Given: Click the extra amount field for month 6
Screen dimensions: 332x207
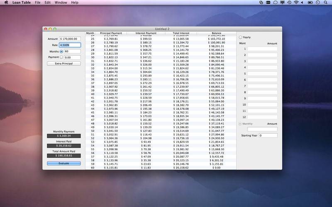Looking at the screenshot, I should pos(262,80).
